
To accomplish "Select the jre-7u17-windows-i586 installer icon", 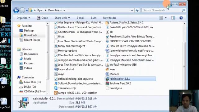I will pyautogui.click(x=107, y=65).
